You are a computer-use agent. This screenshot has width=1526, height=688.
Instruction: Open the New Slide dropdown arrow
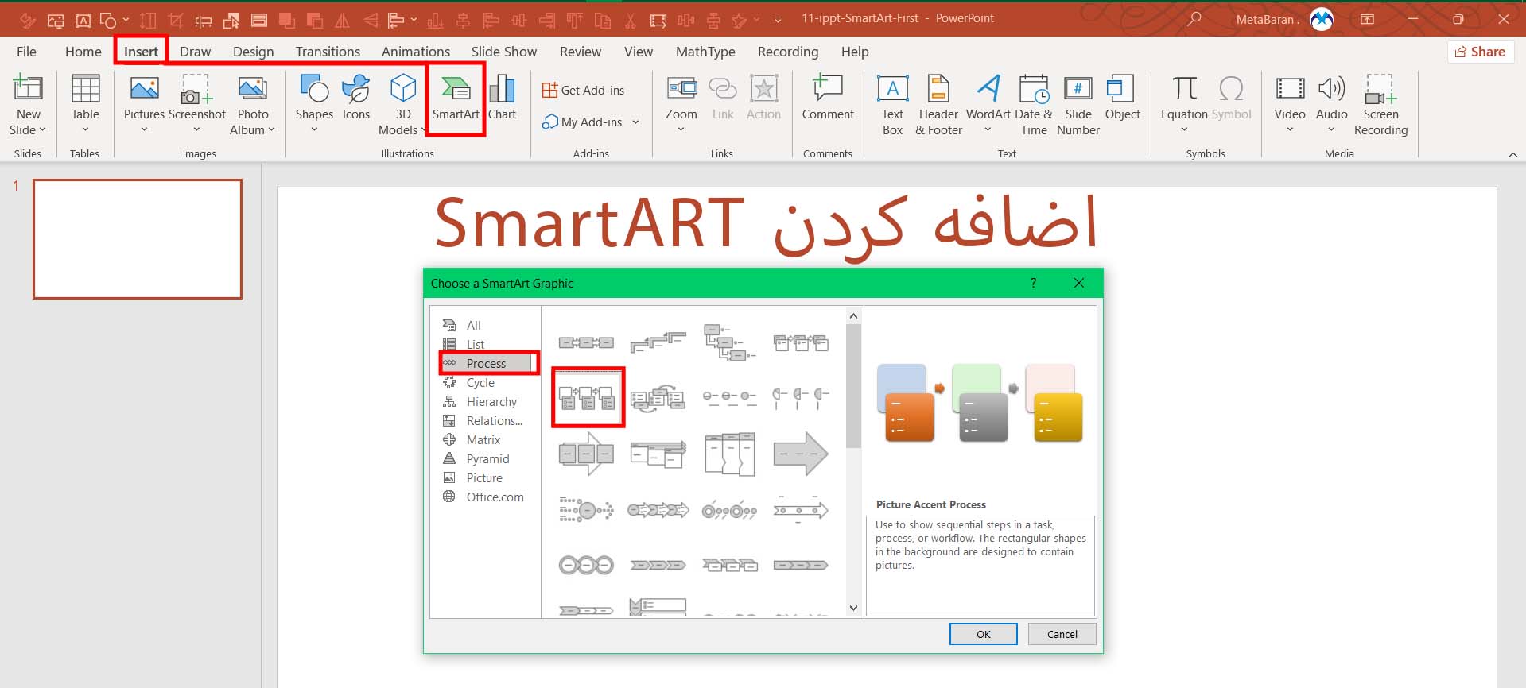tap(42, 129)
